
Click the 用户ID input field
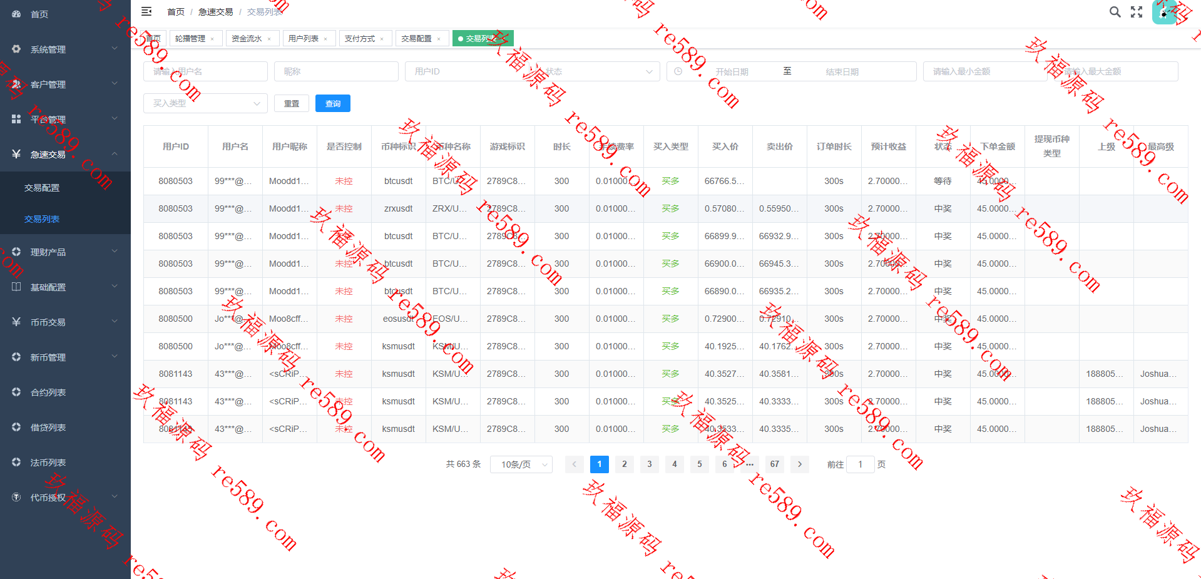[467, 71]
